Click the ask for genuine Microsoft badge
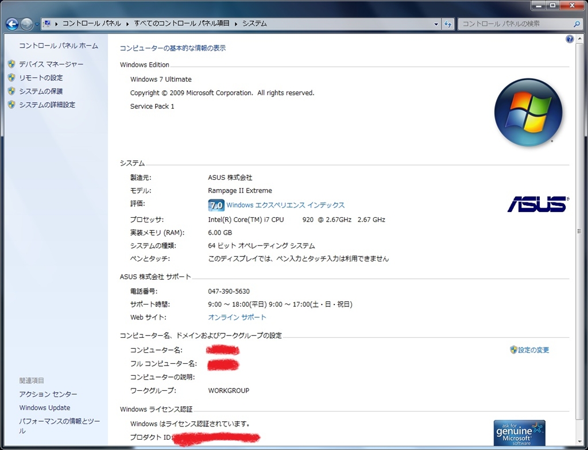Viewport: 588px width, 450px height. pos(519,433)
